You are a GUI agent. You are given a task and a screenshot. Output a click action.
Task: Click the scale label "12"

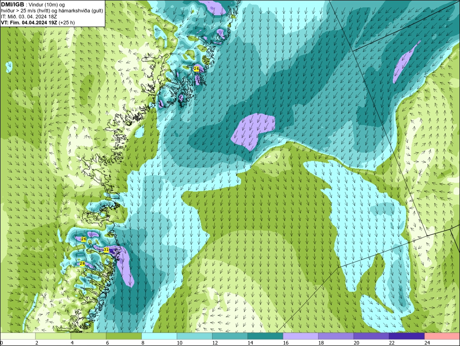click(215, 343)
